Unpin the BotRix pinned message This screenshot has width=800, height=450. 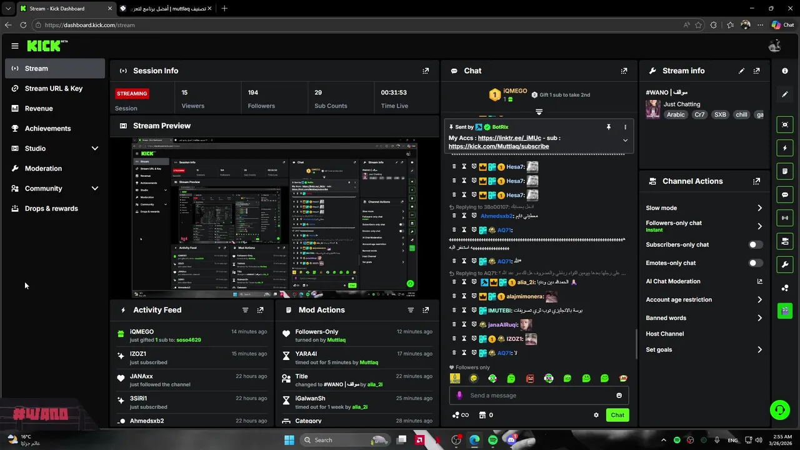(x=608, y=127)
